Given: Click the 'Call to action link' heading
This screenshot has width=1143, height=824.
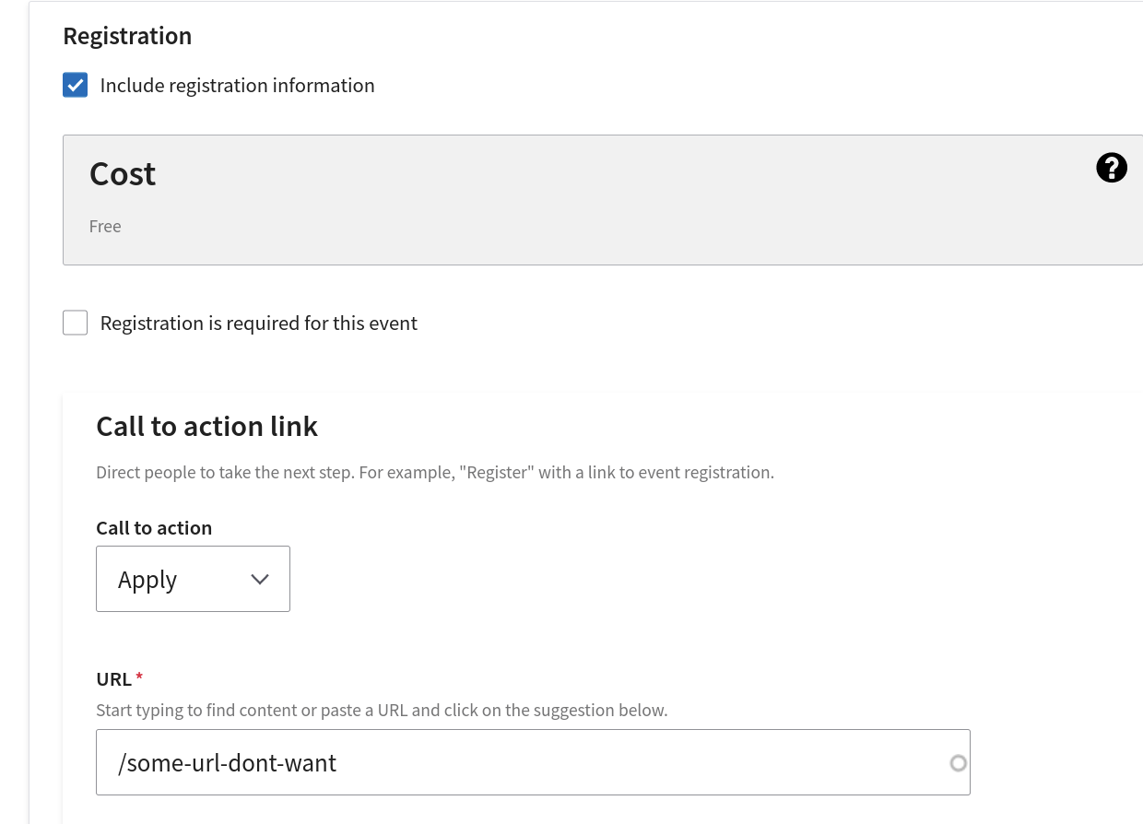Looking at the screenshot, I should click(x=206, y=427).
